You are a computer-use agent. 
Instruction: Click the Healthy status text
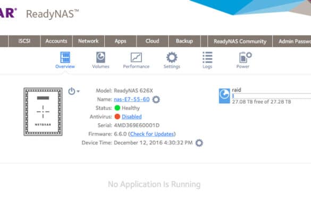pos(131,108)
